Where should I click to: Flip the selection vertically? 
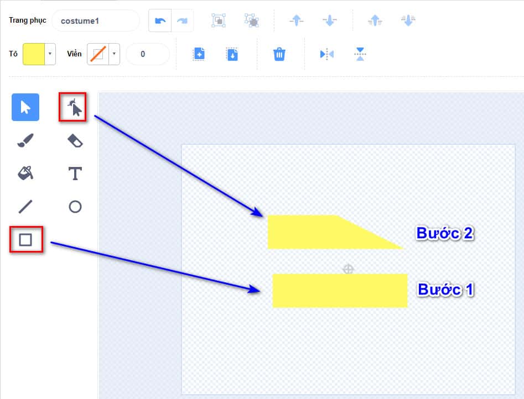pos(360,54)
